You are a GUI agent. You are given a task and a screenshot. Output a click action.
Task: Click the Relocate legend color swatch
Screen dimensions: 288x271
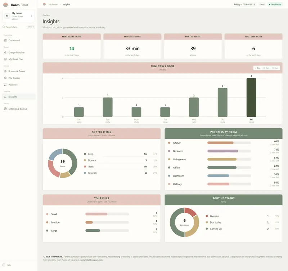(x=85, y=173)
